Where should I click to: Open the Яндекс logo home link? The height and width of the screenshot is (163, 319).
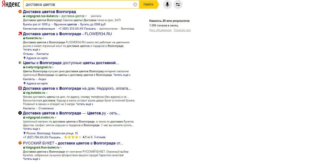[11, 4]
